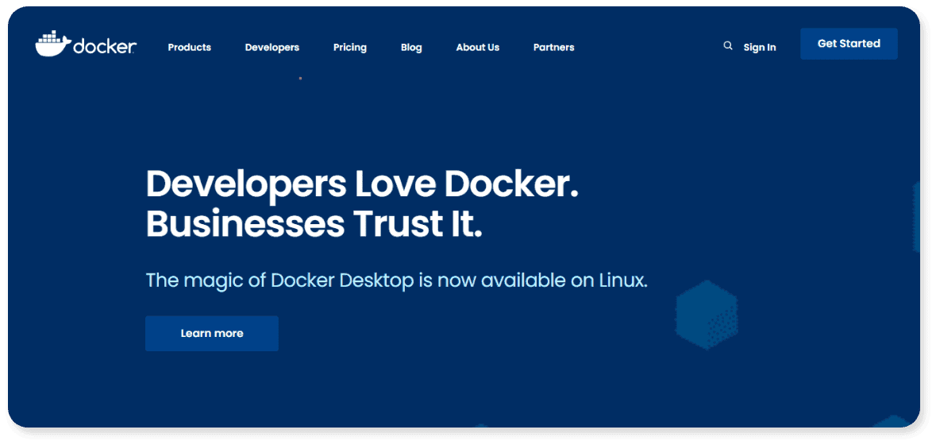Viewport: 936px width, 445px height.
Task: Click the Sign In link
Action: (760, 47)
